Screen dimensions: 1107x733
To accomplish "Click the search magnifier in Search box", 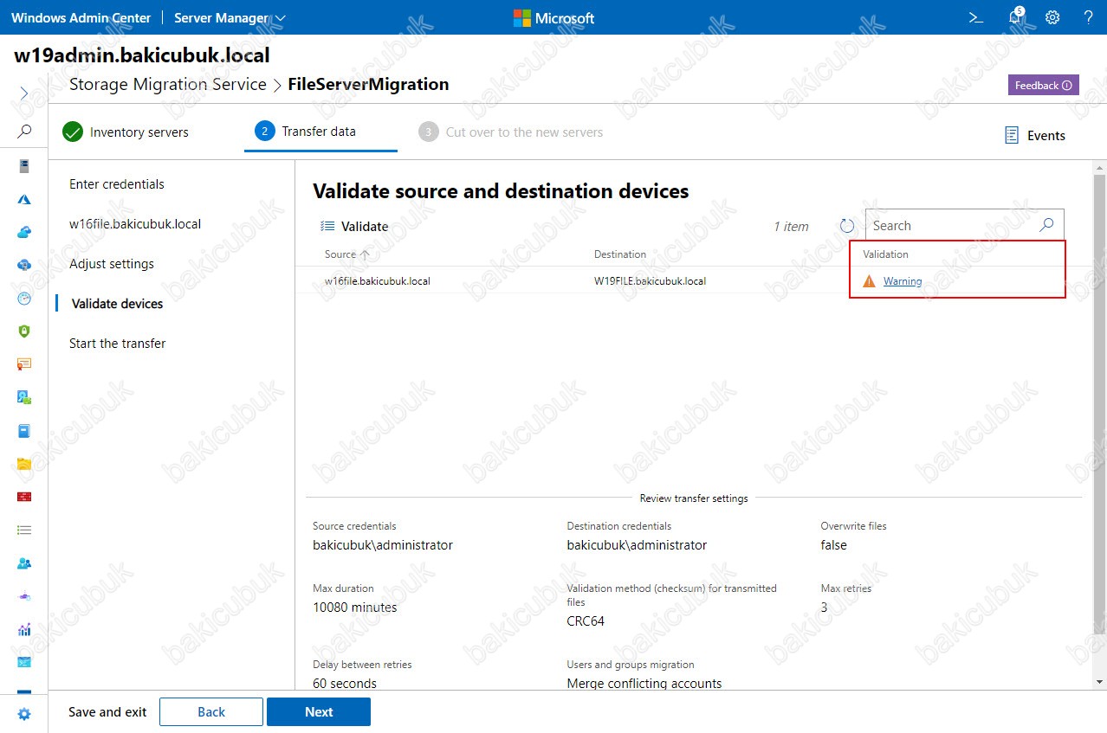I will pos(1046,225).
